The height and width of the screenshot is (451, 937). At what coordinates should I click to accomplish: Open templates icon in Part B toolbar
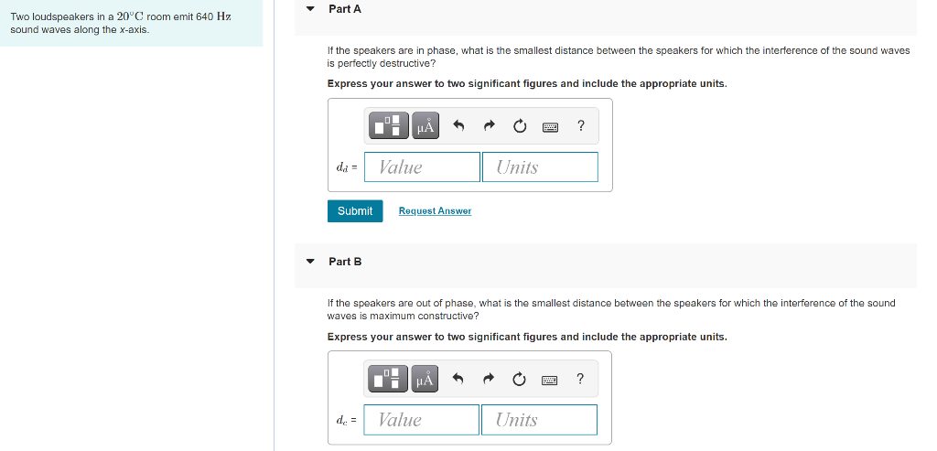click(x=388, y=379)
